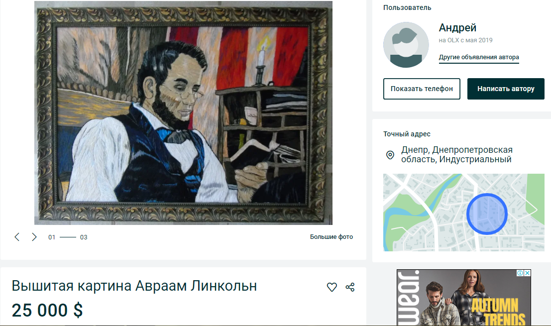Click the blue circle on the map
The image size is (551, 326).
point(487,214)
